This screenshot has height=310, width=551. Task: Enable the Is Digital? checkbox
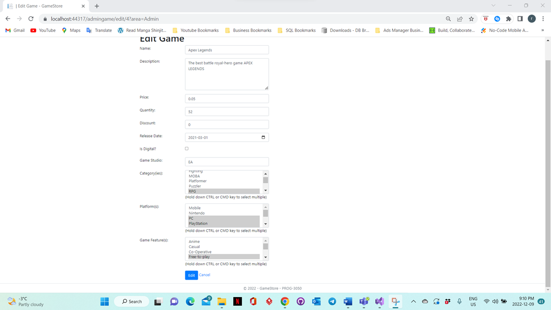(186, 148)
